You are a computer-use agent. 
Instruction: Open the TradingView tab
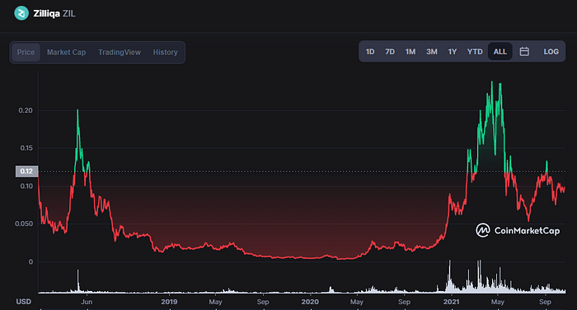click(x=120, y=52)
